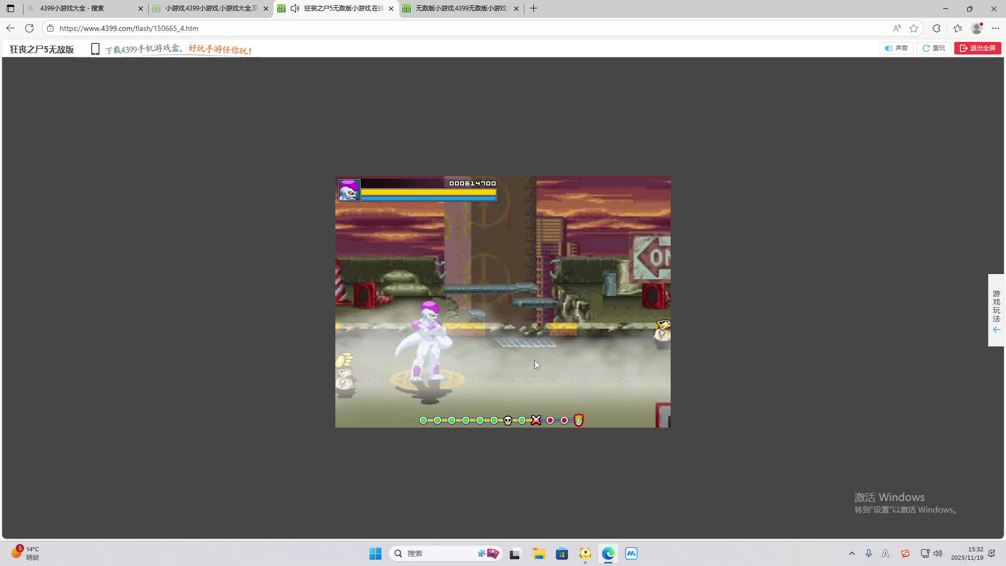The width and height of the screenshot is (1006, 566).
Task: Open the browser extensions icon
Action: tap(936, 28)
